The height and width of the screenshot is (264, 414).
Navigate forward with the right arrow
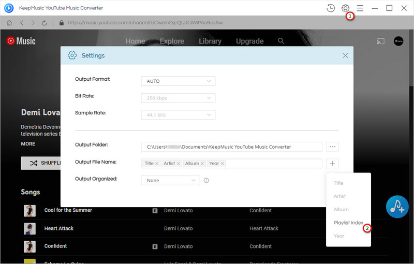pyautogui.click(x=33, y=23)
